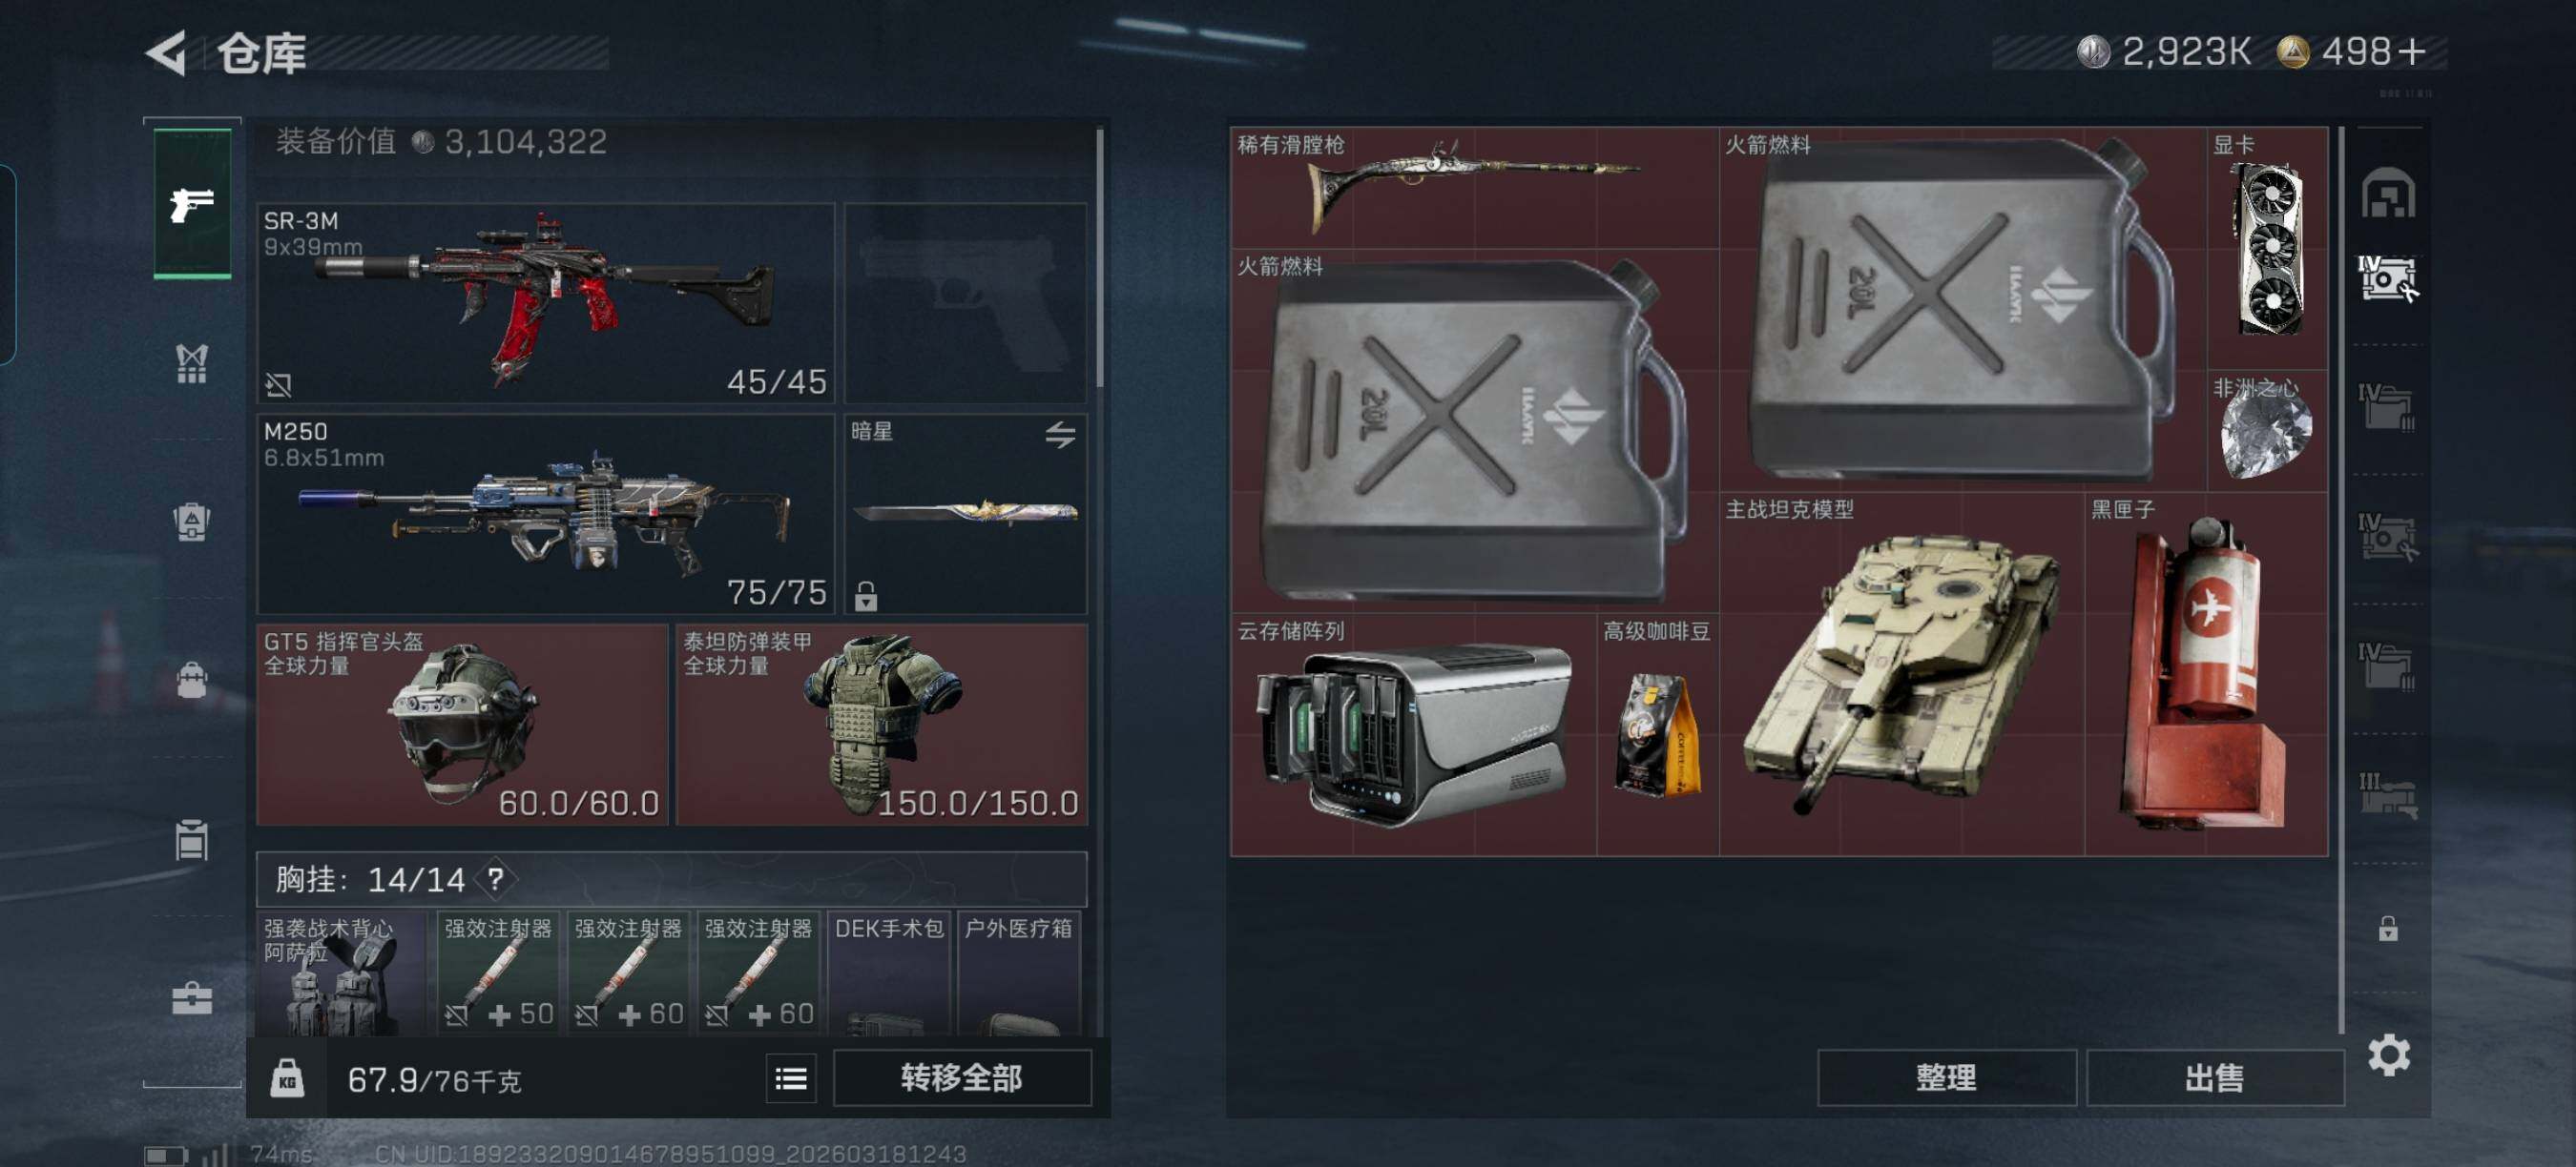Viewport: 2576px width, 1167px height.
Task: Select the SR-3M weapon slot
Action: click(x=546, y=303)
